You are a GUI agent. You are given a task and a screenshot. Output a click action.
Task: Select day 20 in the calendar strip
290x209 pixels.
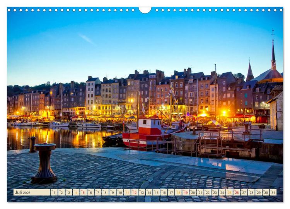(193, 192)
